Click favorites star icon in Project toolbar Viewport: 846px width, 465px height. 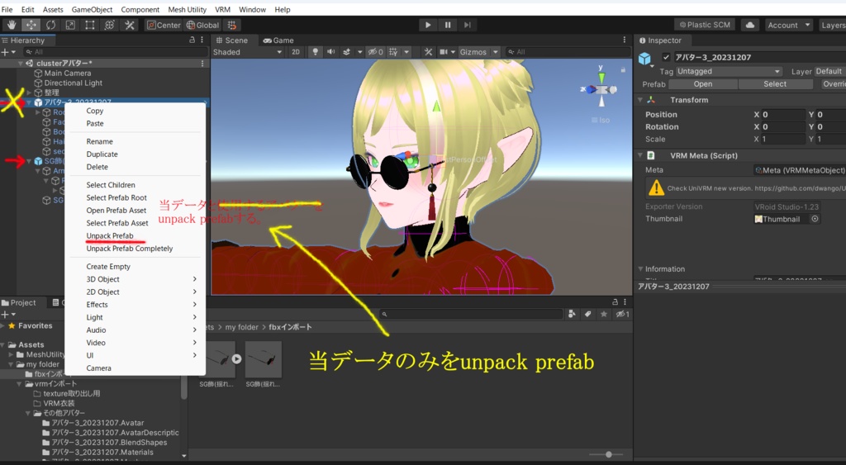[x=604, y=314]
